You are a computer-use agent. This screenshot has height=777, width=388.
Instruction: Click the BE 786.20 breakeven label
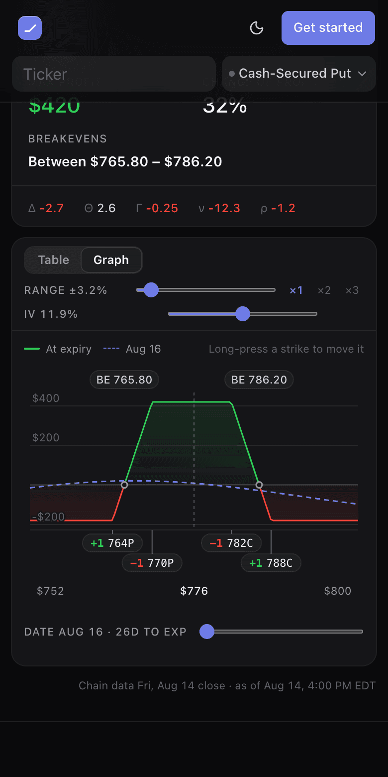pos(259,380)
